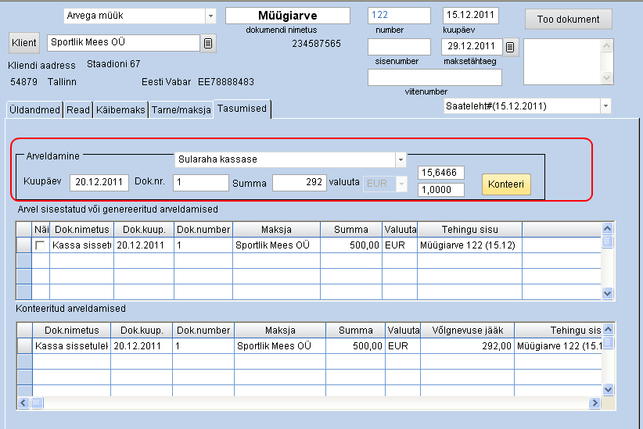Click the empty viitenumber field
The width and height of the screenshot is (643, 429).
435,77
